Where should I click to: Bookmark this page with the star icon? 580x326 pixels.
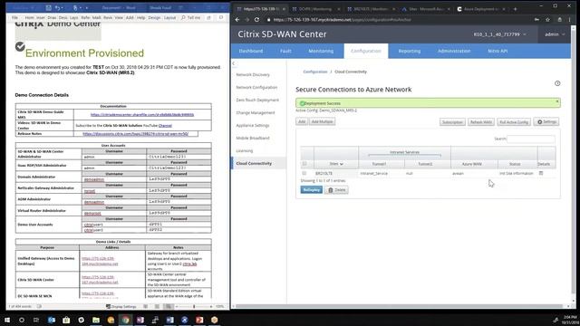point(547,20)
